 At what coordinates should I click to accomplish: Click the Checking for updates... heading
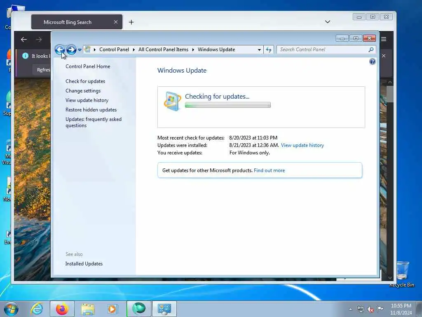click(217, 97)
